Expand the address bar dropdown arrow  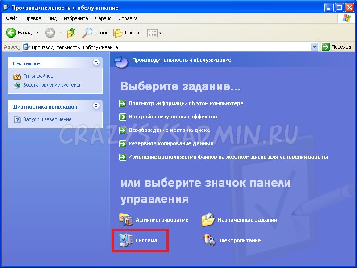coord(315,47)
